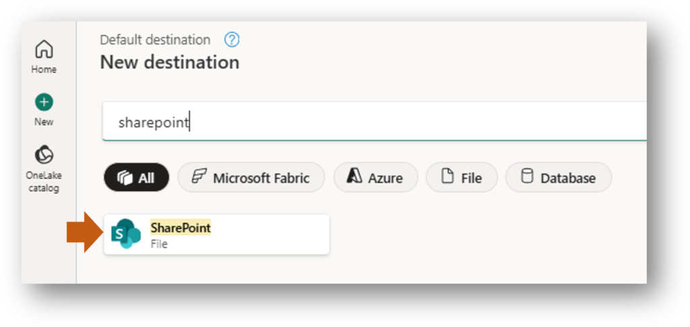The image size is (690, 327).
Task: Filter destinations by File
Action: click(462, 177)
